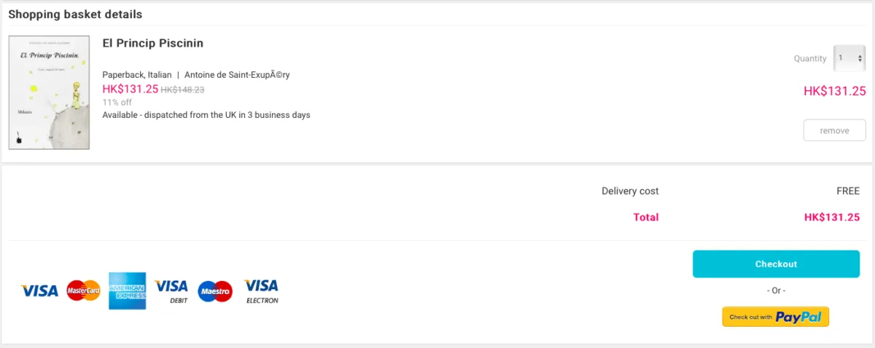Open the El Princip Piscinin title link
This screenshot has width=875, height=348.
pyautogui.click(x=152, y=44)
